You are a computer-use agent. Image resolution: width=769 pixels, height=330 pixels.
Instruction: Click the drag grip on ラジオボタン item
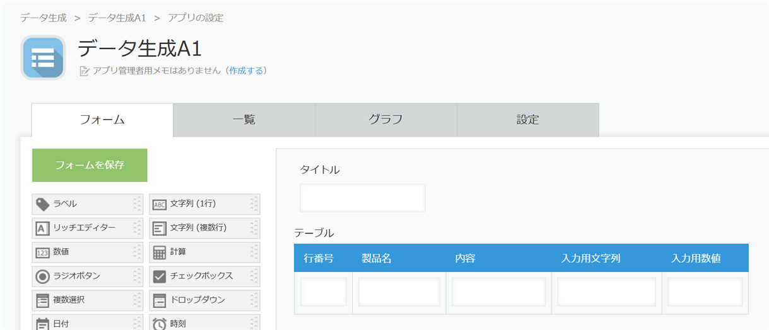tap(137, 276)
